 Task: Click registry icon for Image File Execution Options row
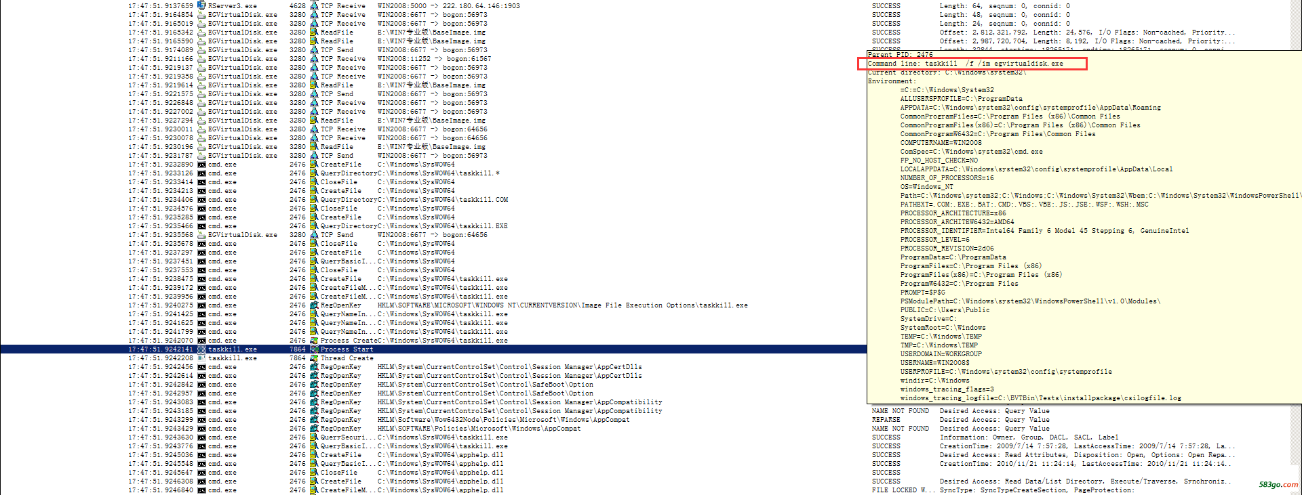314,305
